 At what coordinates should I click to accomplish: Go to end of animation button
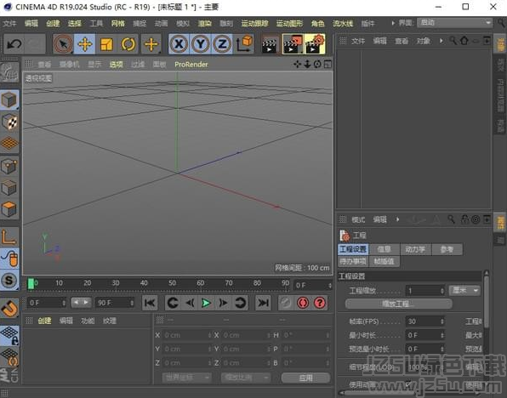(x=263, y=303)
